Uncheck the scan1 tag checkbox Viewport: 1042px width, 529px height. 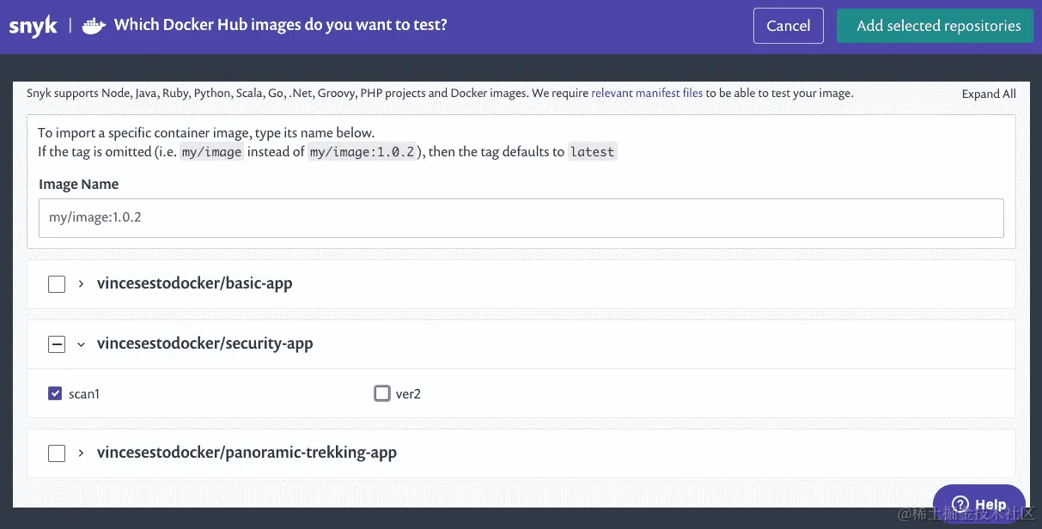tap(55, 392)
